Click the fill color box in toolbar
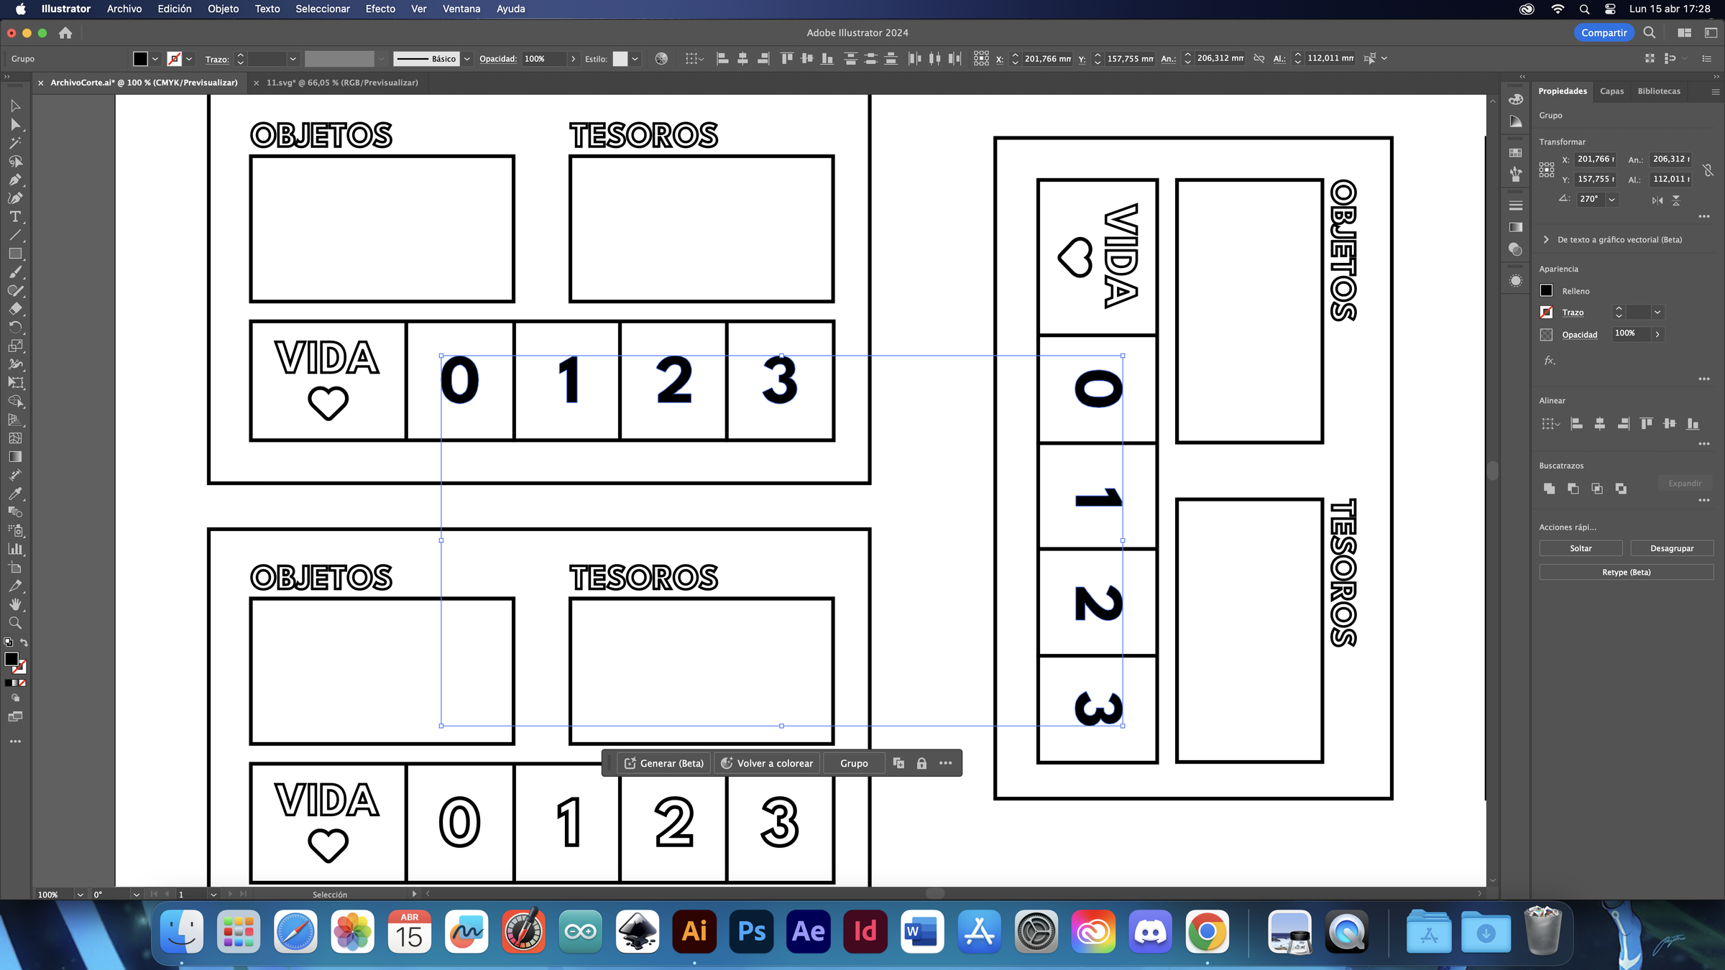Image resolution: width=1725 pixels, height=970 pixels. (x=11, y=659)
